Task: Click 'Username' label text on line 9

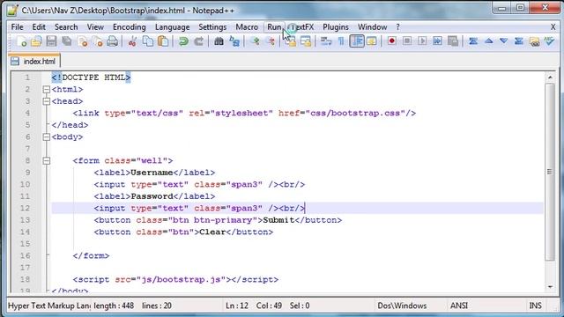Action: [x=152, y=173]
